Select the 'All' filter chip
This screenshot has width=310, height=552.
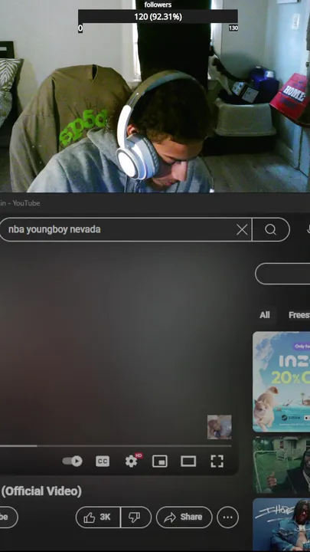point(265,315)
